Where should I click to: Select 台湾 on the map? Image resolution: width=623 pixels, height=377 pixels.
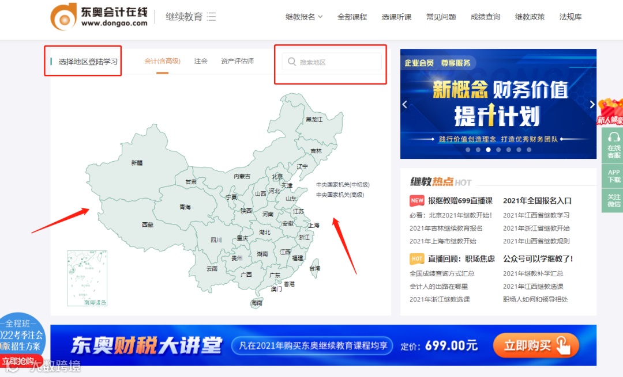[315, 268]
